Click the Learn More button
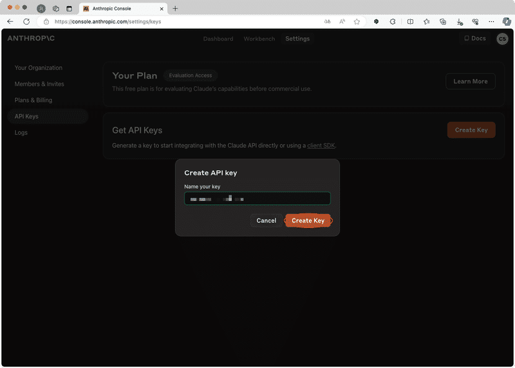 (x=471, y=81)
